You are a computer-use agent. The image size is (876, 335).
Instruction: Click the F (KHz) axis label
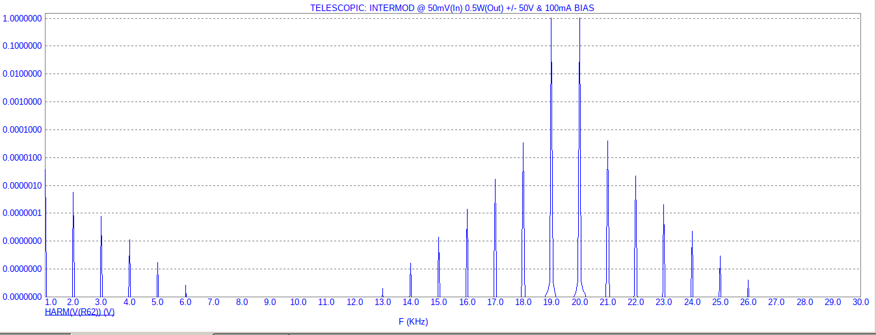[413, 321]
